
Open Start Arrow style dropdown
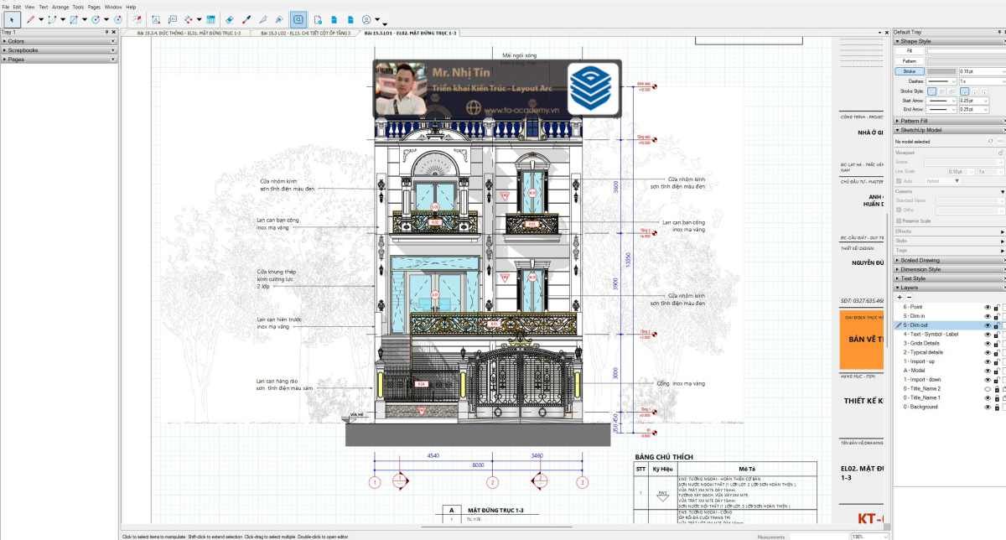click(941, 101)
